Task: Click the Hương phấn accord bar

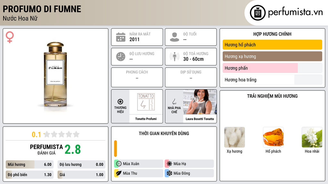Action: pyautogui.click(x=272, y=68)
